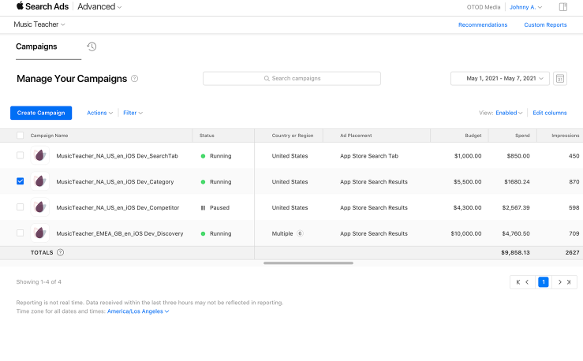Open the Recommendations link

coord(483,25)
